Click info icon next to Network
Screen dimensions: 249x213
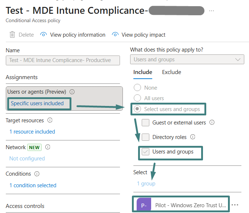click(x=47, y=147)
